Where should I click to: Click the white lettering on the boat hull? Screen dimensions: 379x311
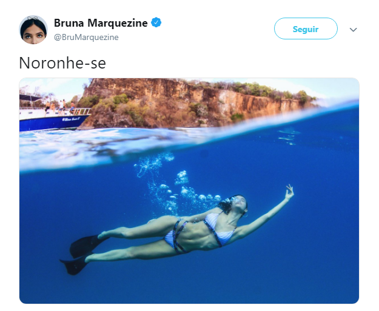[x=71, y=119]
